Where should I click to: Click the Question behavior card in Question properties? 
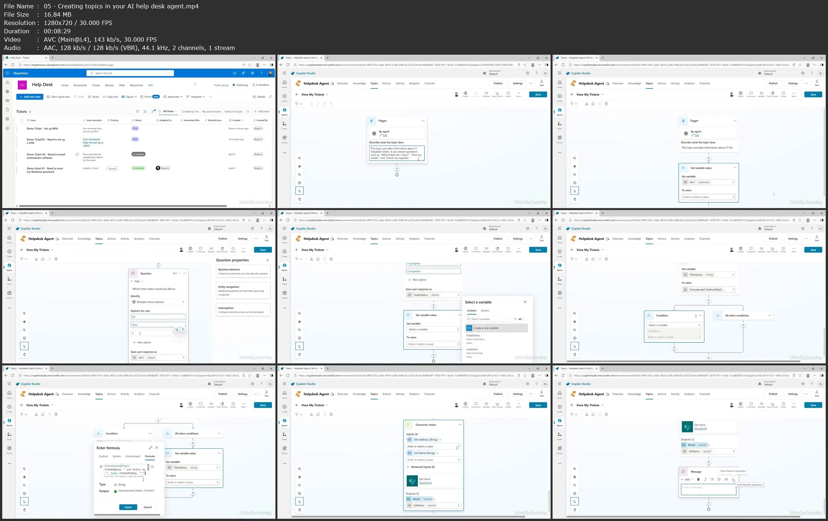click(243, 272)
